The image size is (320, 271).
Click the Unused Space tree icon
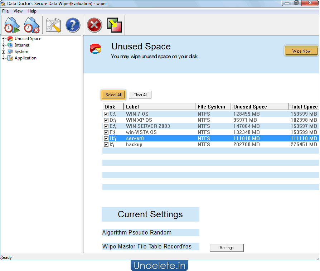pyautogui.click(x=10, y=39)
